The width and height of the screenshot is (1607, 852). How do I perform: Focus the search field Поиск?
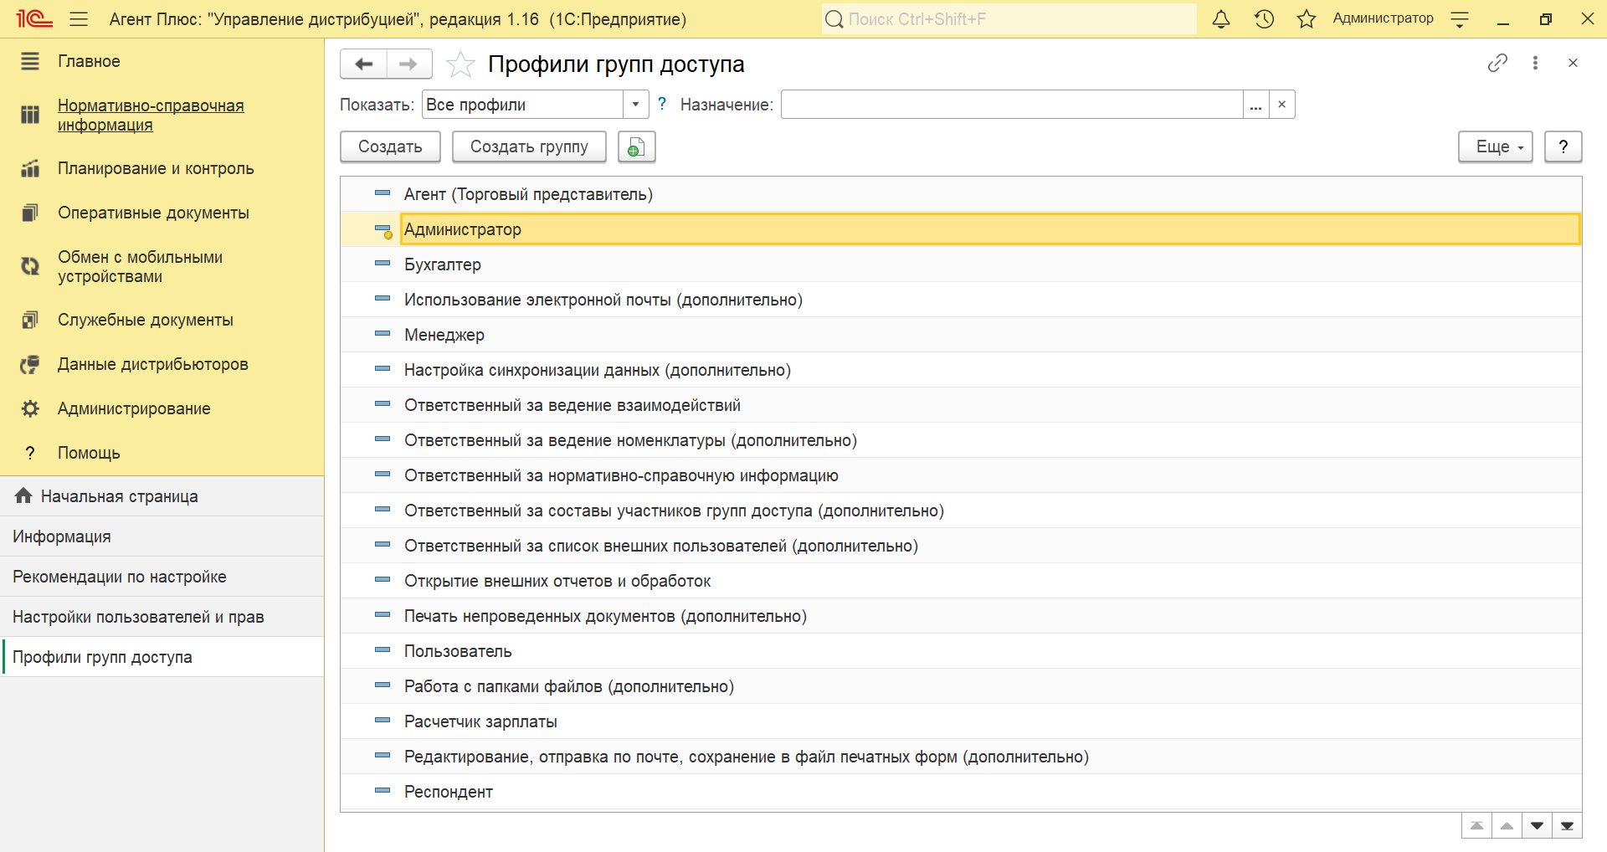coord(1009,18)
